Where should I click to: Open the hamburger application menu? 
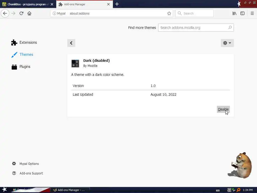(x=252, y=14)
